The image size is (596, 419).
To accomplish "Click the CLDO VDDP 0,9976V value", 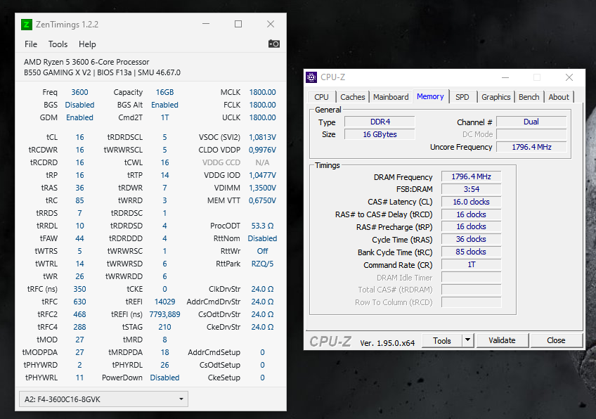I will click(x=262, y=150).
